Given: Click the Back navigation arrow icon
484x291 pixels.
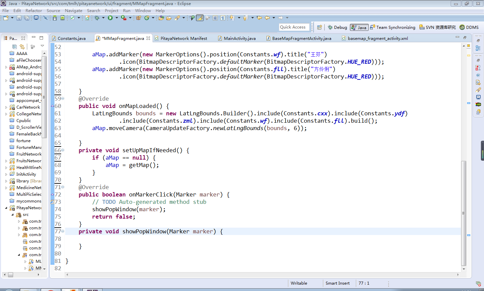Looking at the screenshot, I should pos(267,18).
